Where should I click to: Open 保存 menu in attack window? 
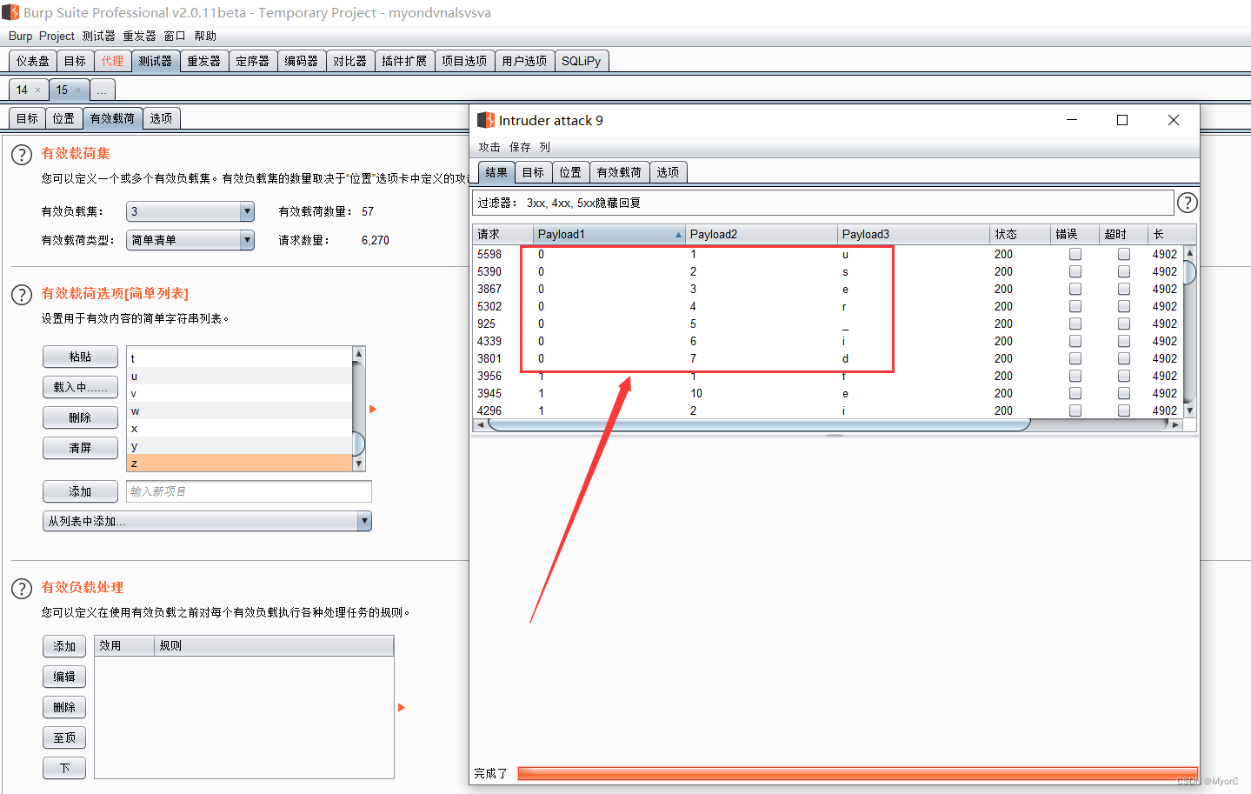[x=520, y=147]
